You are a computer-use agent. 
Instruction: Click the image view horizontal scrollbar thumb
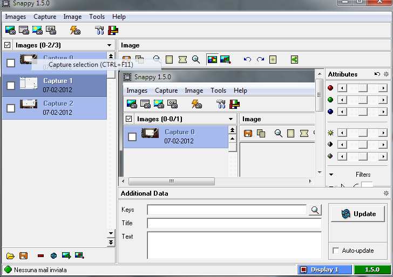[172, 181]
